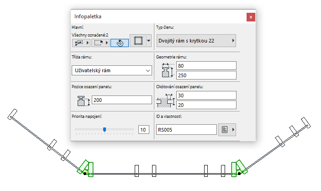The height and width of the screenshot is (191, 321).
Task: Open the ID a vlastnosti properties button
Action: (x=228, y=130)
